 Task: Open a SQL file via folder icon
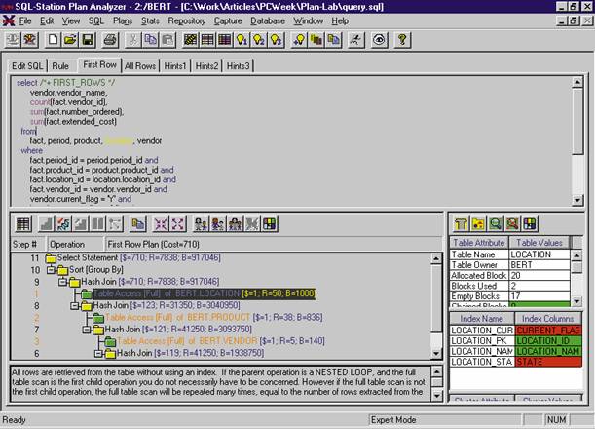70,40
